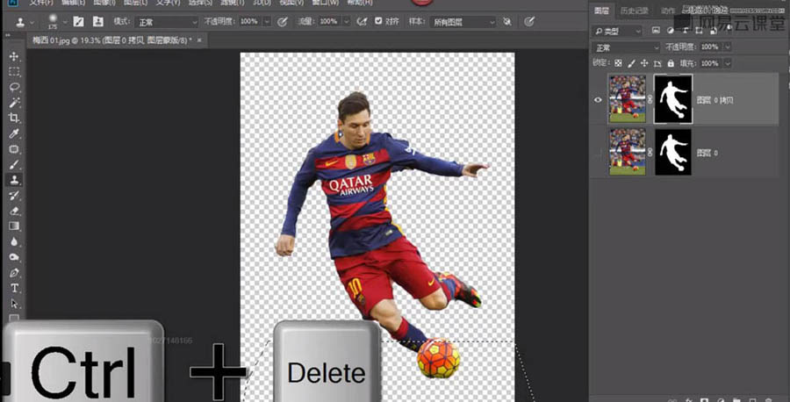This screenshot has width=790, height=402.
Task: Select the layer mask thumbnail of 图层 0
Action: 673,152
